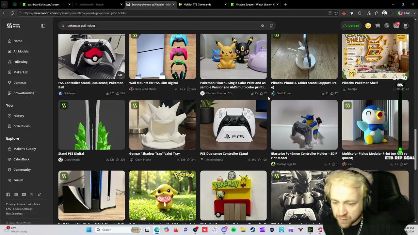
Task: Collapse the sidebar with the panel icon
Action: point(43,25)
